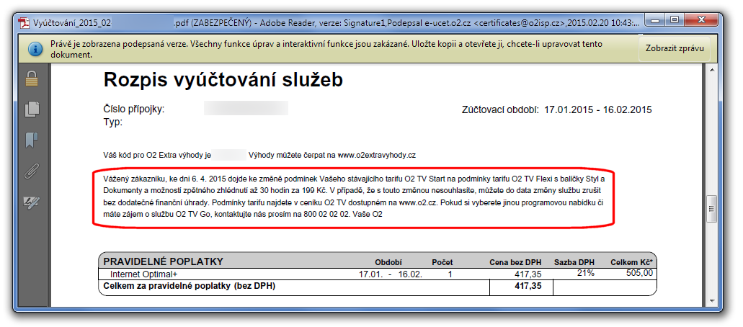Click the www.o2extravyhody.cz address
743x327 pixels.
pos(376,155)
